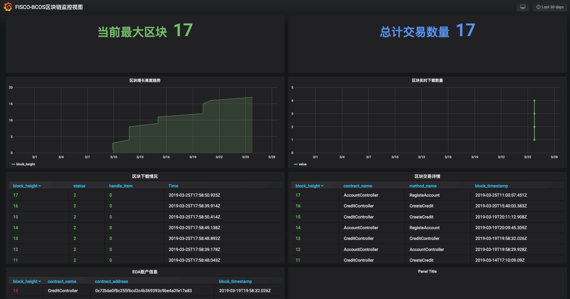Open the FISCO-BCOS dashboard title

click(x=49, y=7)
